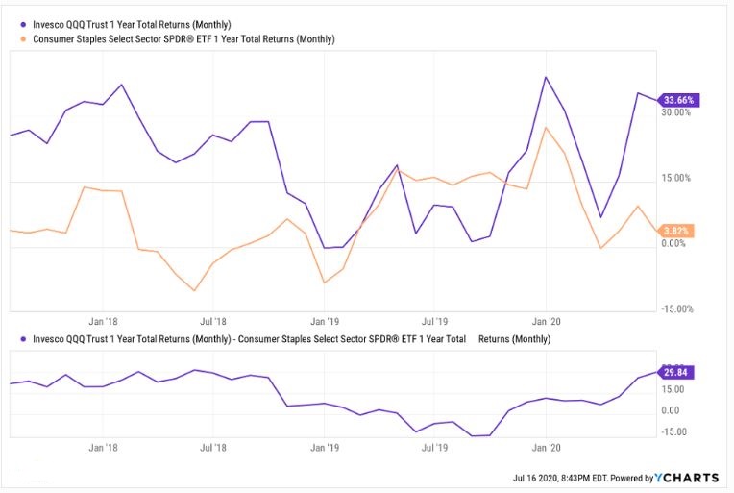Click the Jul '18 label below upper chart
The width and height of the screenshot is (734, 493).
pyautogui.click(x=213, y=322)
